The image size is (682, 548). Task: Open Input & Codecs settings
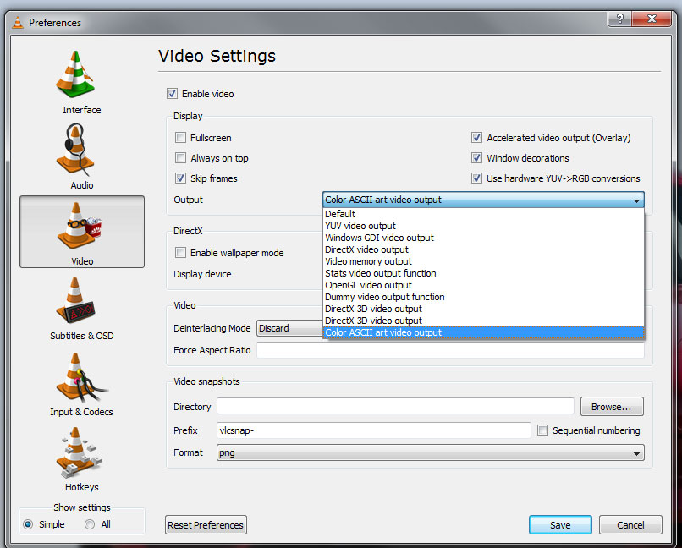[81, 383]
